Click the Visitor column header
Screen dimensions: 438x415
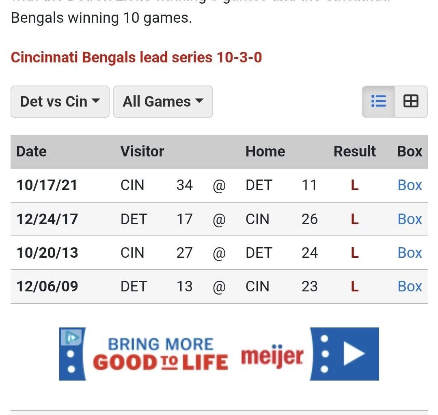[142, 151]
